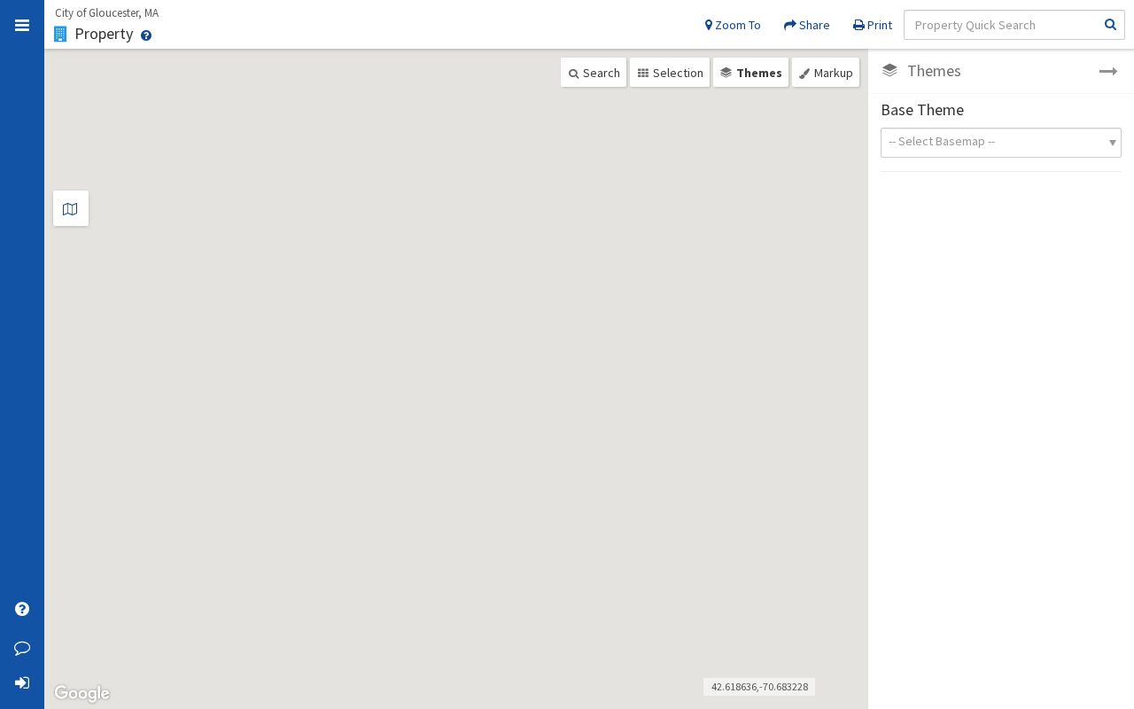The image size is (1134, 709).
Task: Open the Search tool tab
Action: tap(594, 73)
